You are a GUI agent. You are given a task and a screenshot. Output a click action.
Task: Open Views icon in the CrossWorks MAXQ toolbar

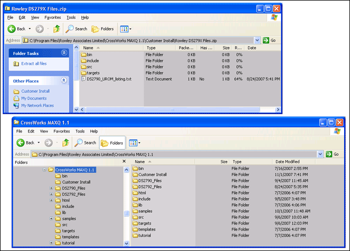(x=133, y=143)
